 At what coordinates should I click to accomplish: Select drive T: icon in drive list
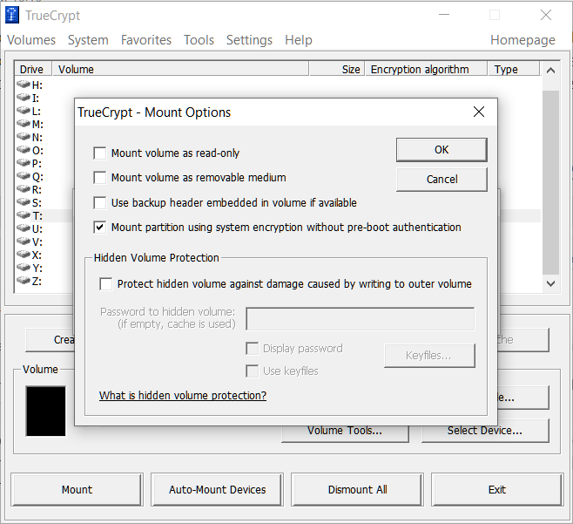pyautogui.click(x=24, y=215)
